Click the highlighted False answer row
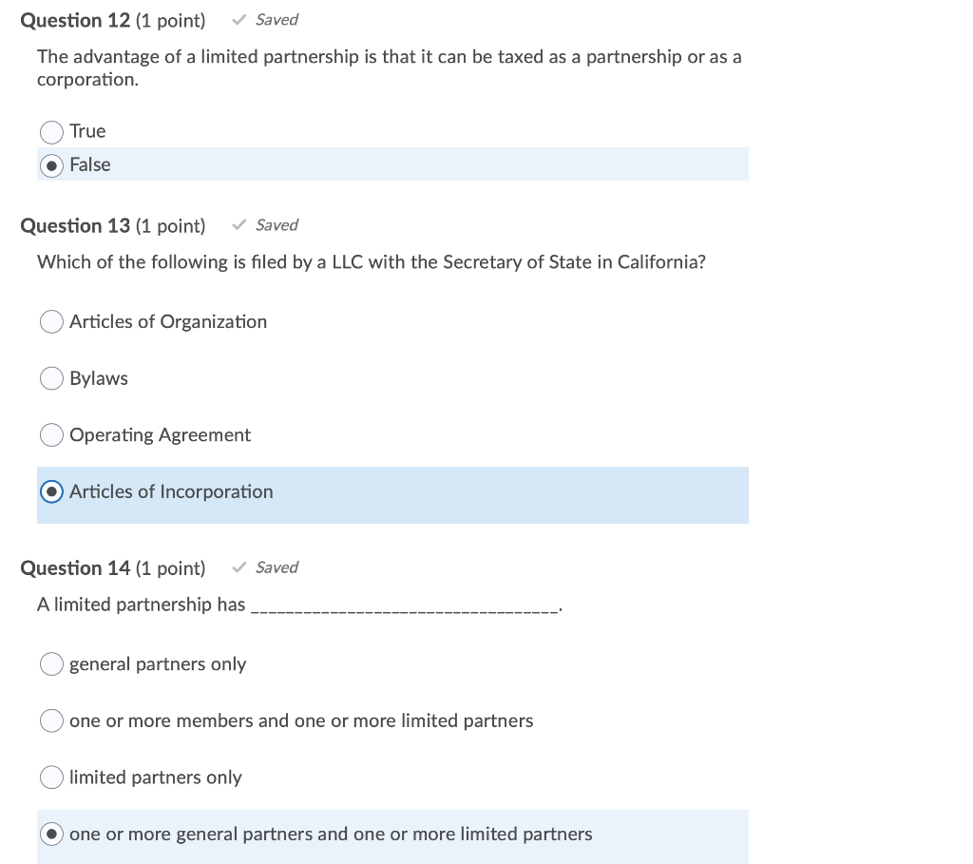 392,163
